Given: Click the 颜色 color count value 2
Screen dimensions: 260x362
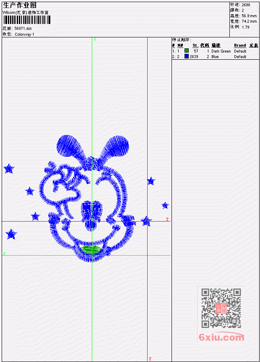Looking at the screenshot, I should pos(242,10).
